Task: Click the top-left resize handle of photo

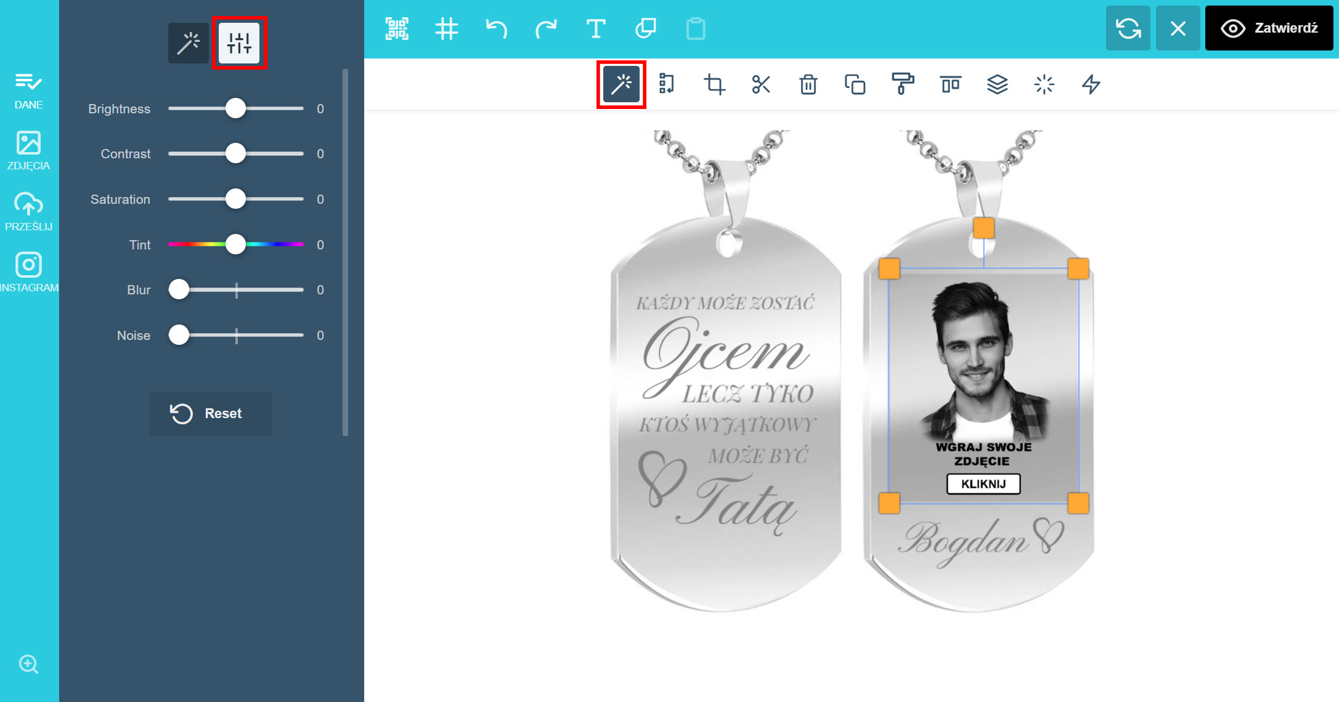Action: 889,268
